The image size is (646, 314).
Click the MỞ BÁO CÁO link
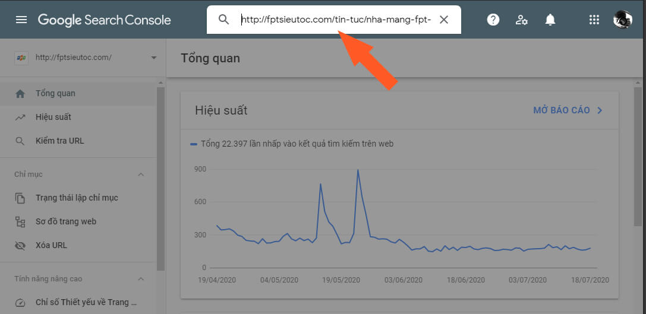click(x=562, y=110)
